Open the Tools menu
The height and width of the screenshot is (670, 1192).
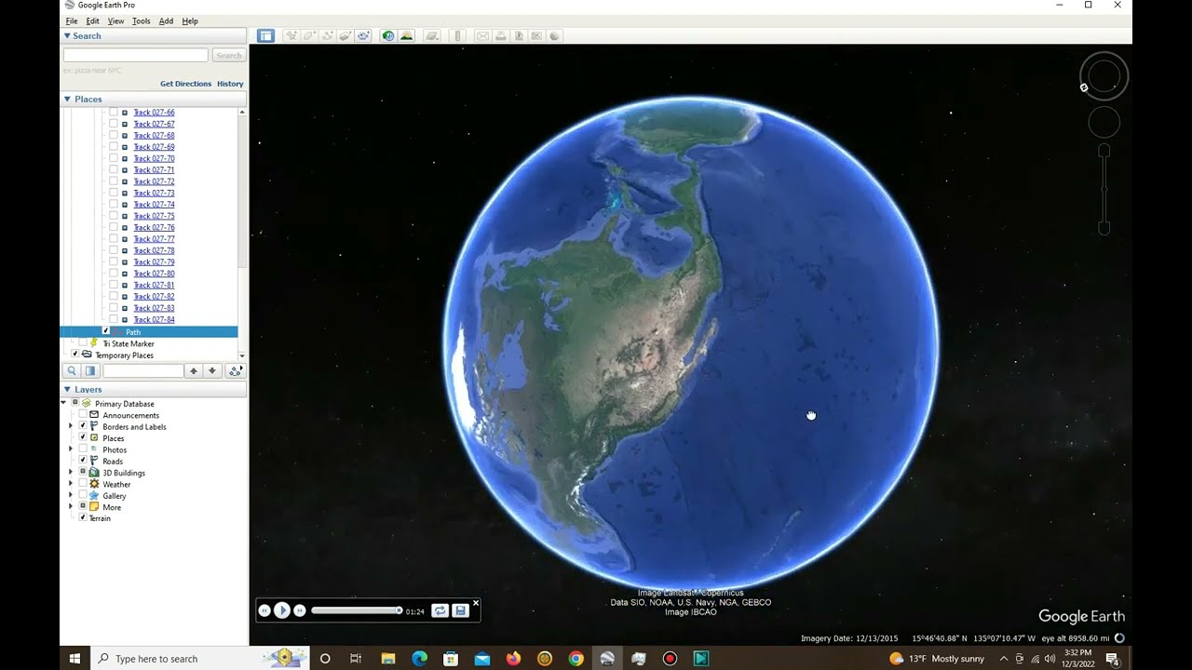coord(141,20)
